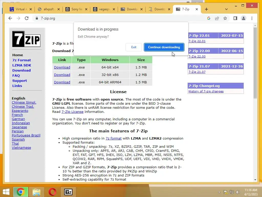The image size is (262, 197).
Task: Open the Windows Start button
Action: [x=6, y=192]
